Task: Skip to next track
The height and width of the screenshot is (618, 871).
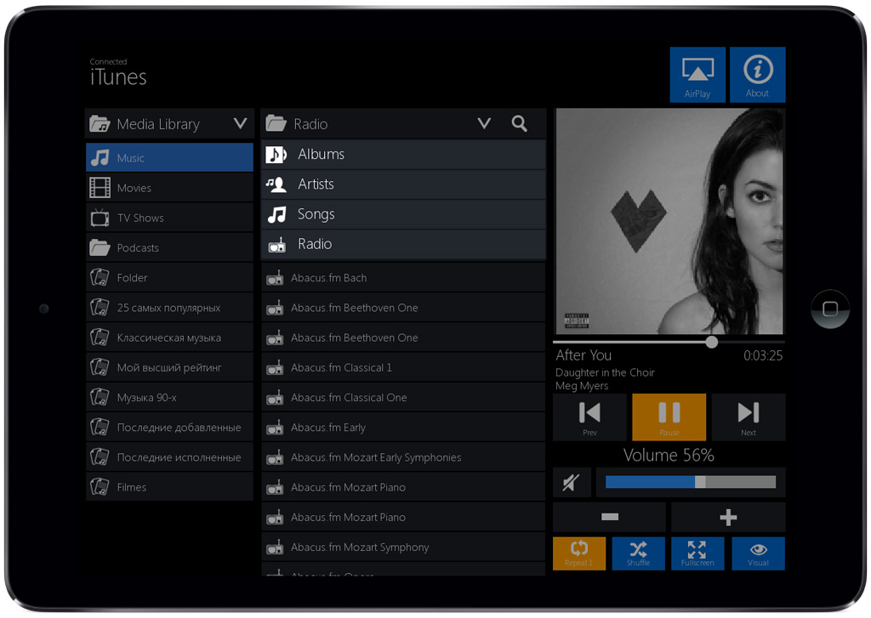Action: [748, 417]
